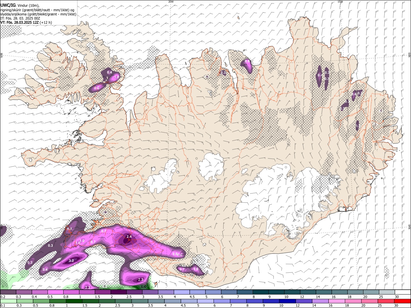Click the light violet 14–16 rain legend swatch

[x=320, y=301]
